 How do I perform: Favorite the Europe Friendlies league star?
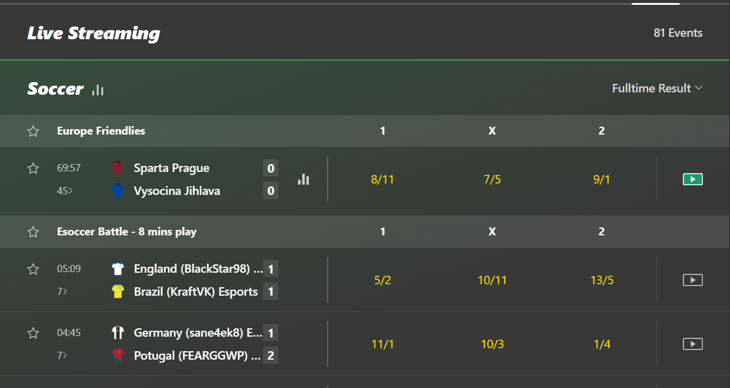[x=33, y=131]
